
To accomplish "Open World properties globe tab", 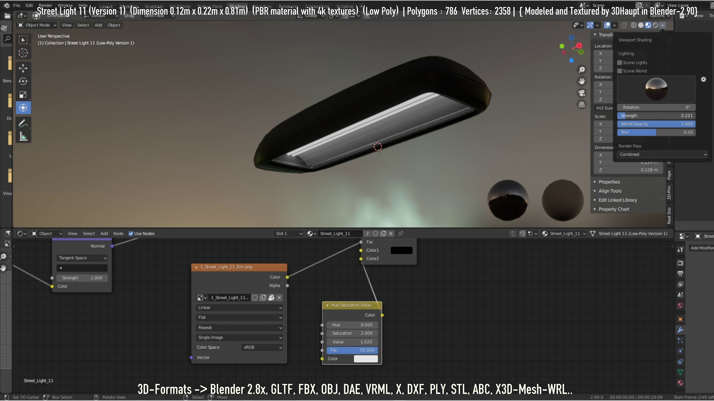I will (680, 306).
